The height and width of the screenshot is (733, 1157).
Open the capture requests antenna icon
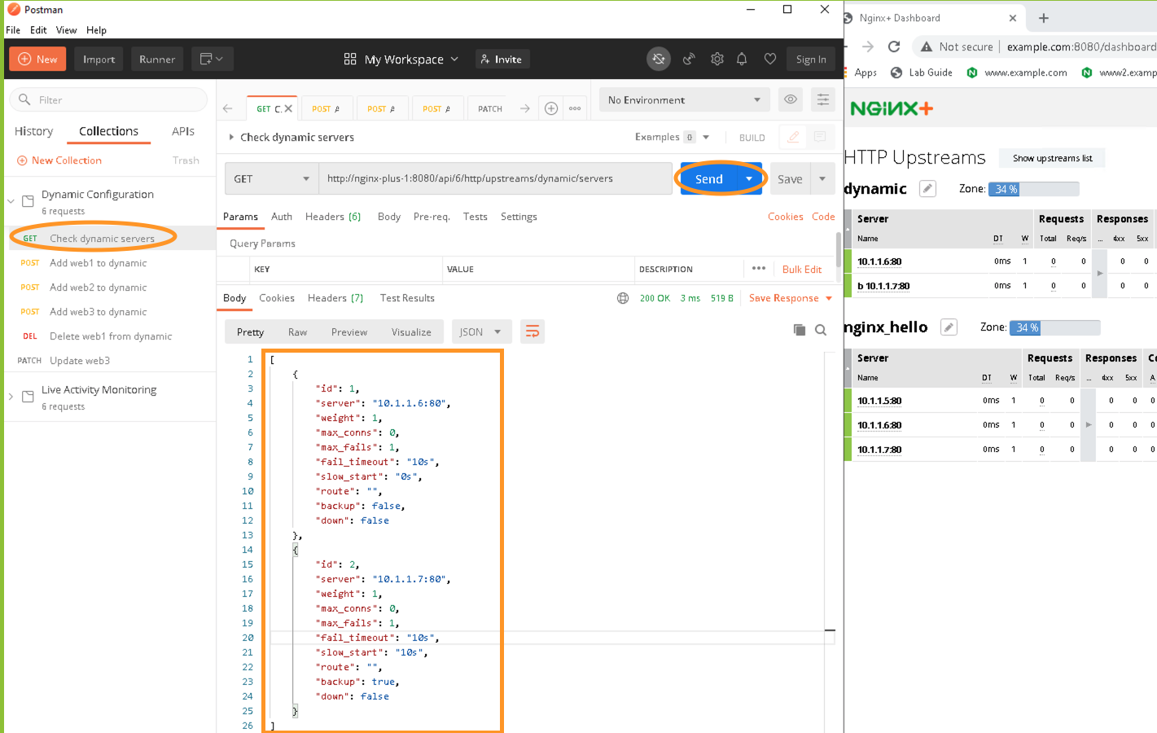[x=689, y=59]
